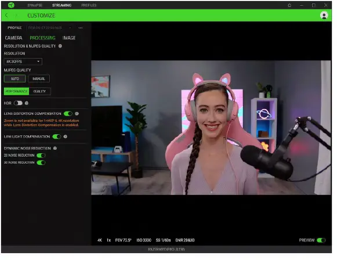The width and height of the screenshot is (337, 260).
Task: Toggle 3D Noise Reduction switch
Action: (x=41, y=162)
